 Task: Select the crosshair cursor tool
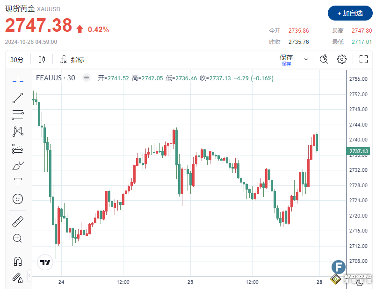tap(18, 81)
